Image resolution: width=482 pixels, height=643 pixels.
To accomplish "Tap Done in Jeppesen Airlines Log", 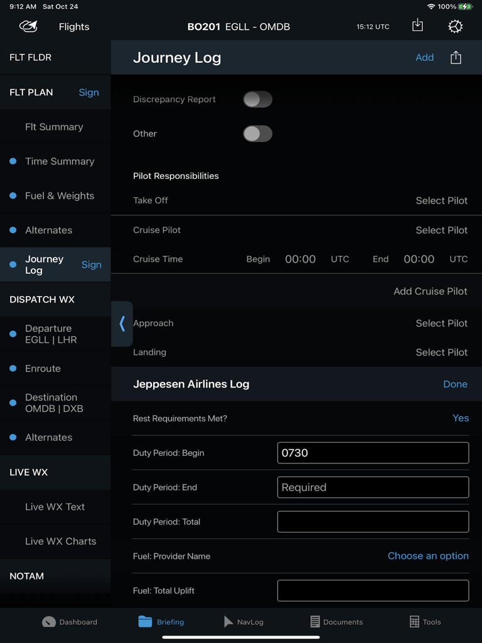I will click(x=456, y=384).
